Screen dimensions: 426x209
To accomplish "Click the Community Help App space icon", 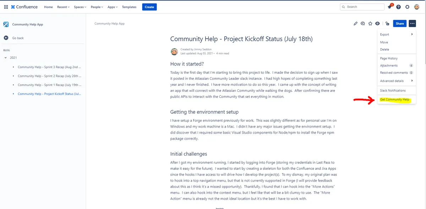I will [6, 24].
